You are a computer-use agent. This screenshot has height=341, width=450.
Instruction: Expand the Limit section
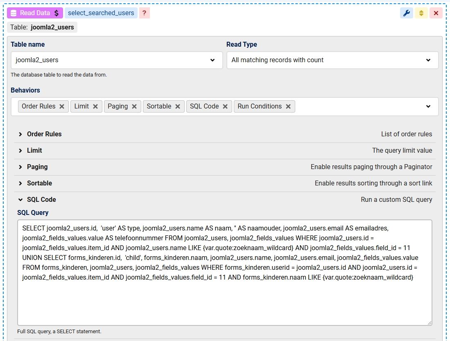[34, 151]
